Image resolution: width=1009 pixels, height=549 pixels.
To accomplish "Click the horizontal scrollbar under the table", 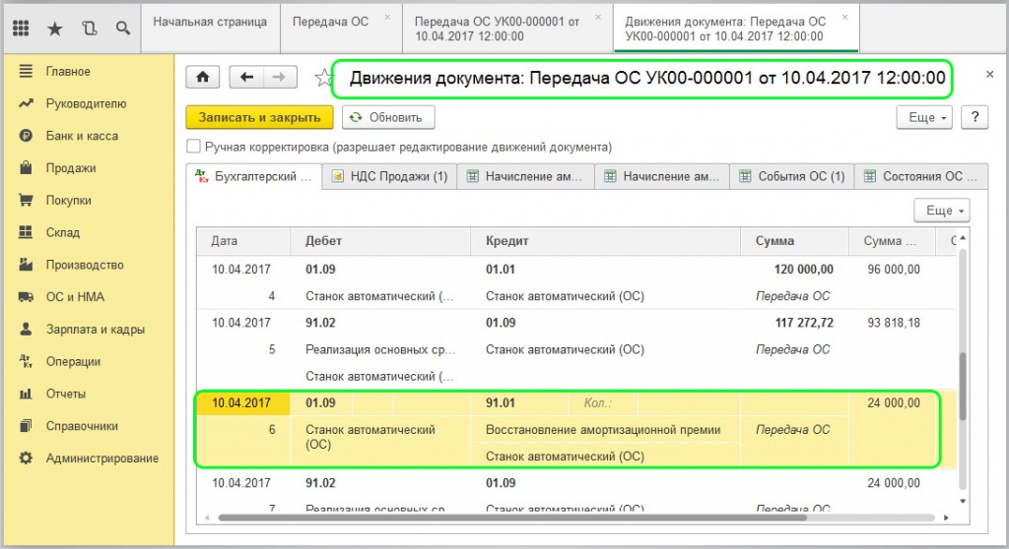I will pos(512,518).
